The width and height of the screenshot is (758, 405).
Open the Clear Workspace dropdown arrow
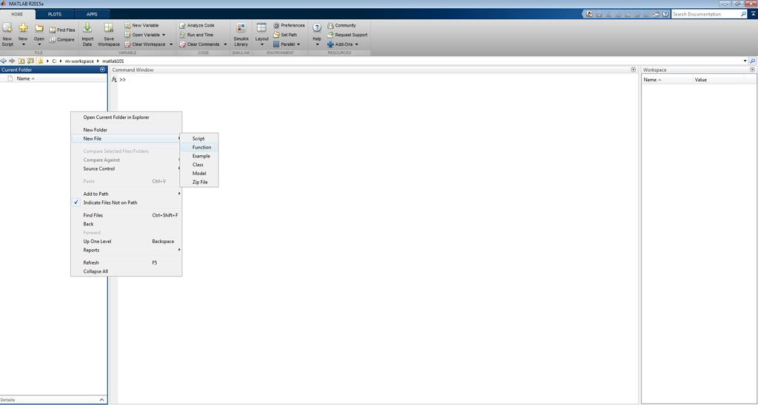(171, 44)
